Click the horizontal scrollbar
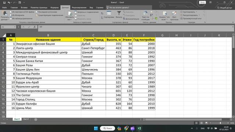The width and height of the screenshot is (235, 132). click(x=184, y=120)
